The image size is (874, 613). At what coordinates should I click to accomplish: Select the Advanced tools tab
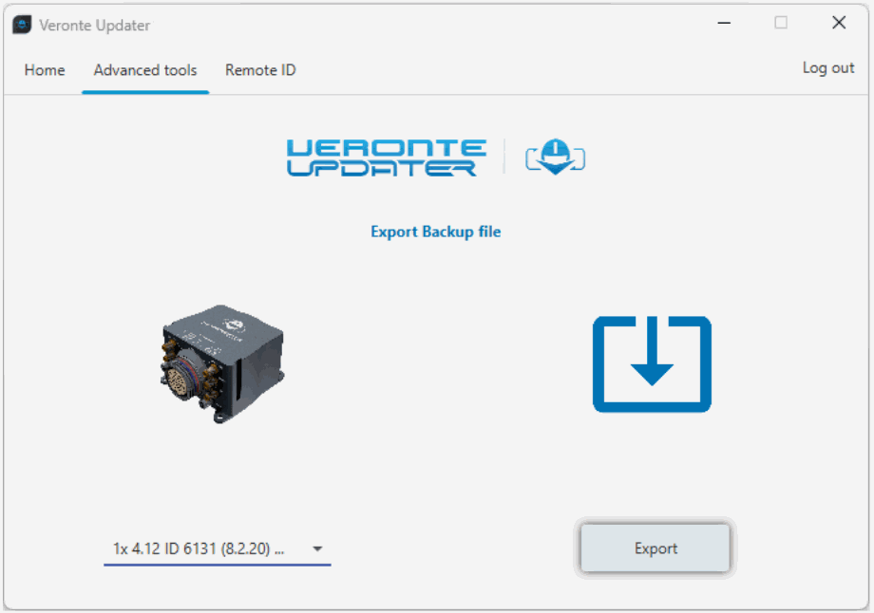click(x=145, y=70)
